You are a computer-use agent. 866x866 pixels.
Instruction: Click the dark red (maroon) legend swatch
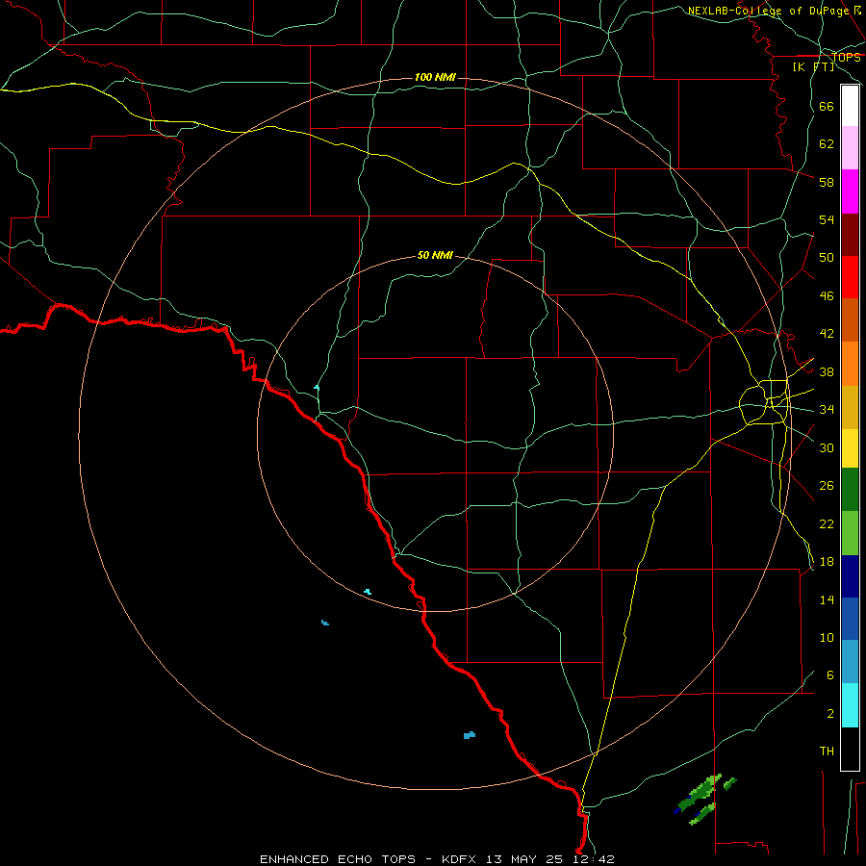click(850, 235)
